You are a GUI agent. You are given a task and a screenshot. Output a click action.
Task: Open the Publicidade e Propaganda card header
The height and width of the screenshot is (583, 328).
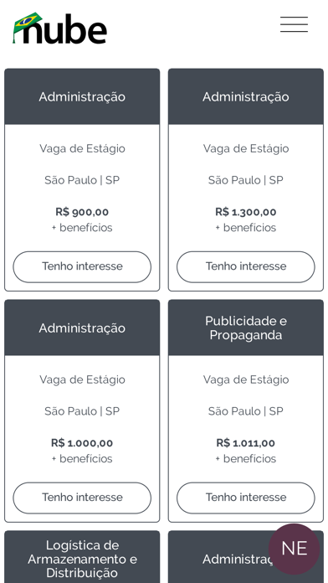245,328
